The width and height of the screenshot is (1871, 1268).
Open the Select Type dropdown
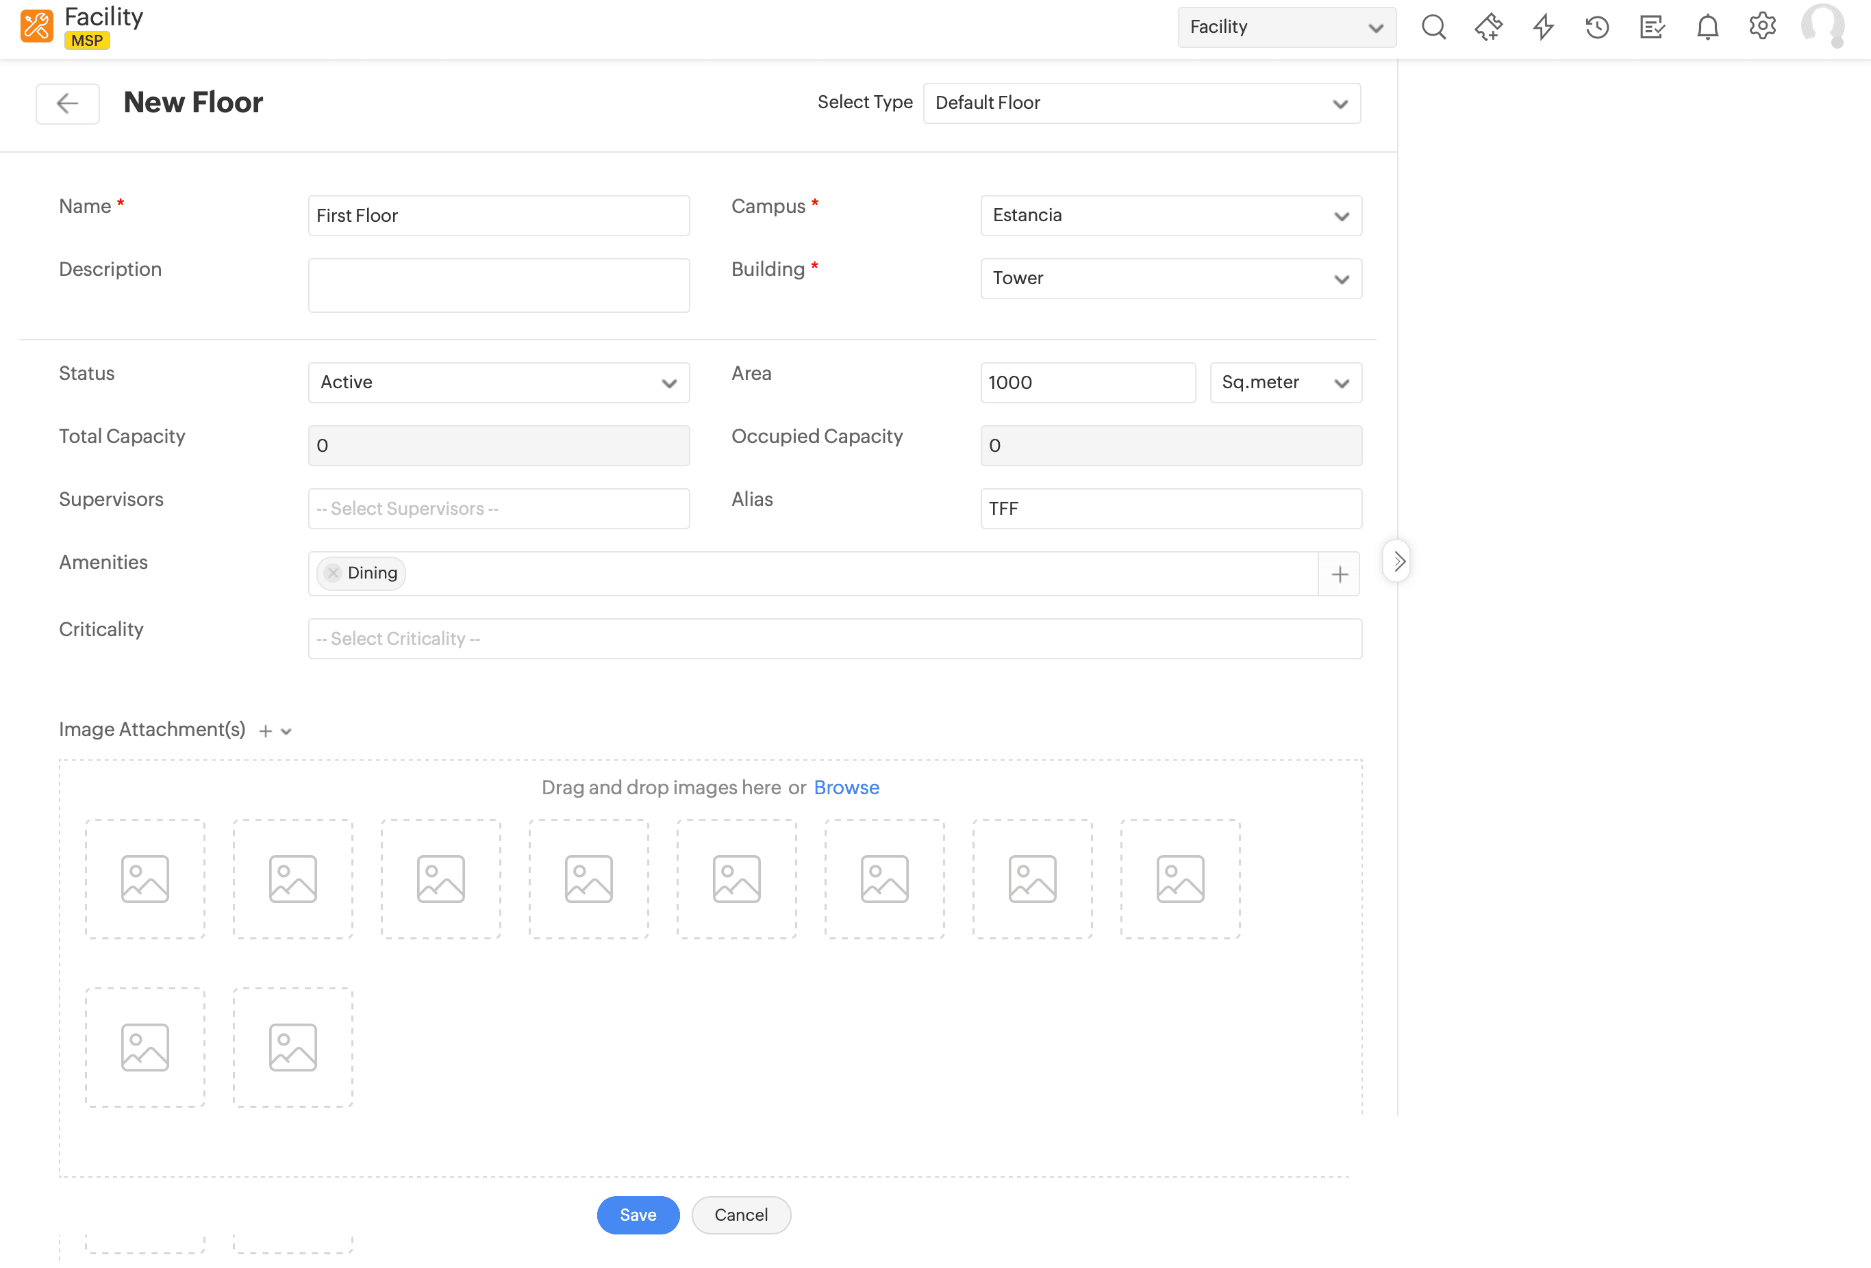1141,103
